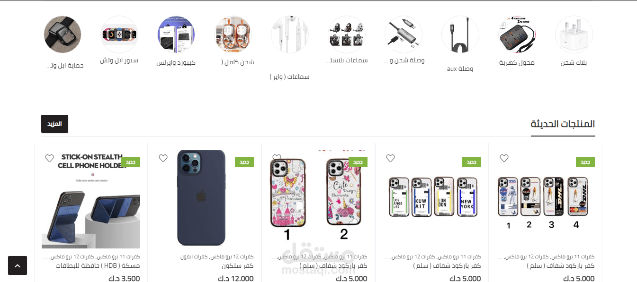
Task: Open مسكة ( HDB ) حافظة للبطاقات product link
Action: (91, 266)
